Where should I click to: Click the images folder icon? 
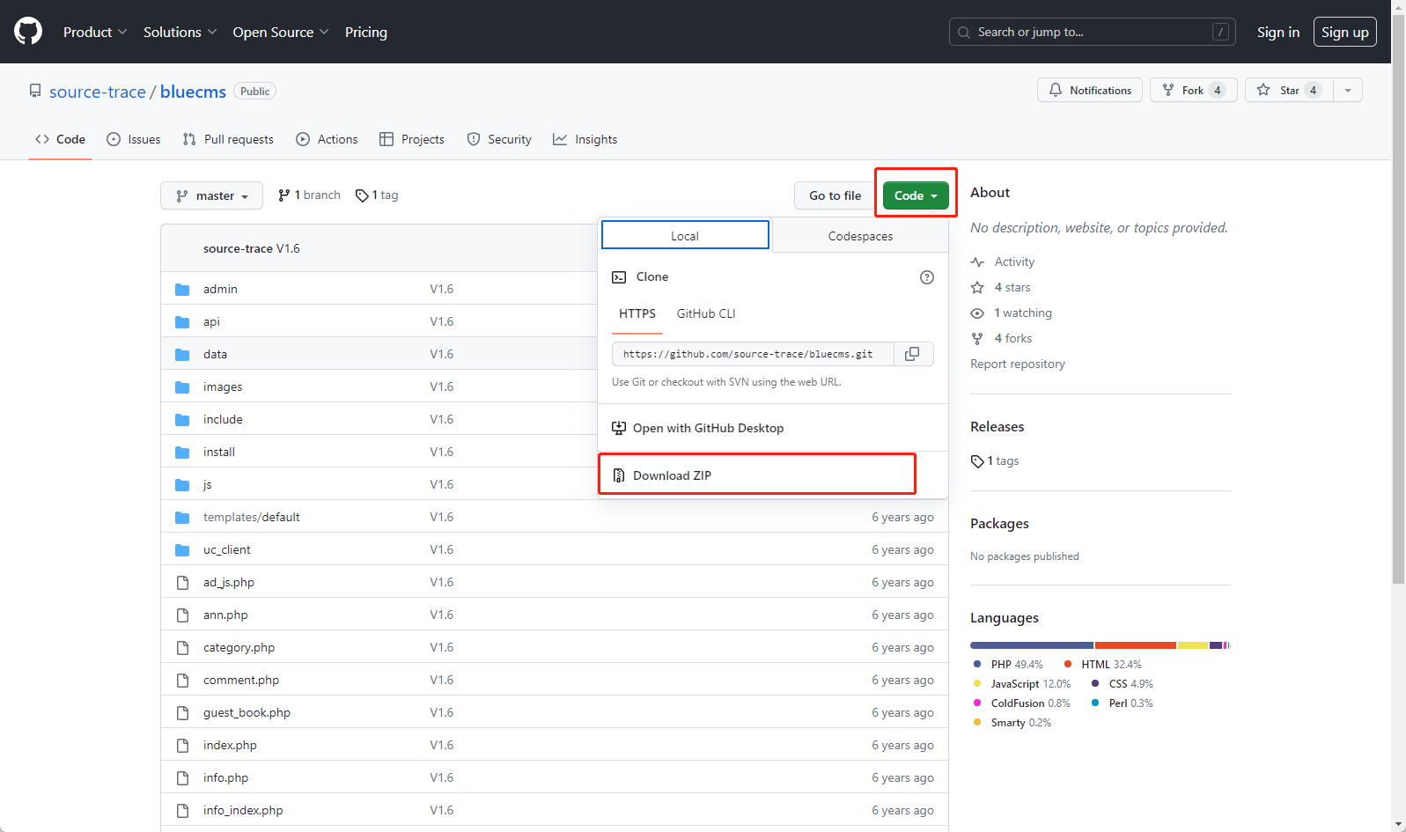click(182, 387)
